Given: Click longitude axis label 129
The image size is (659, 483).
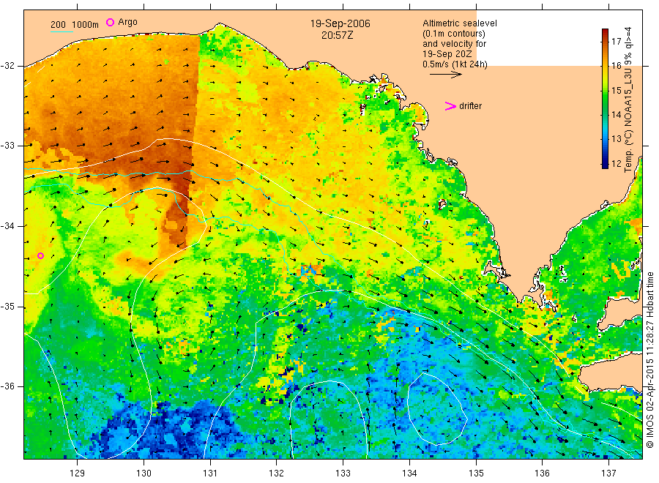Looking at the screenshot, I should 78,473.
